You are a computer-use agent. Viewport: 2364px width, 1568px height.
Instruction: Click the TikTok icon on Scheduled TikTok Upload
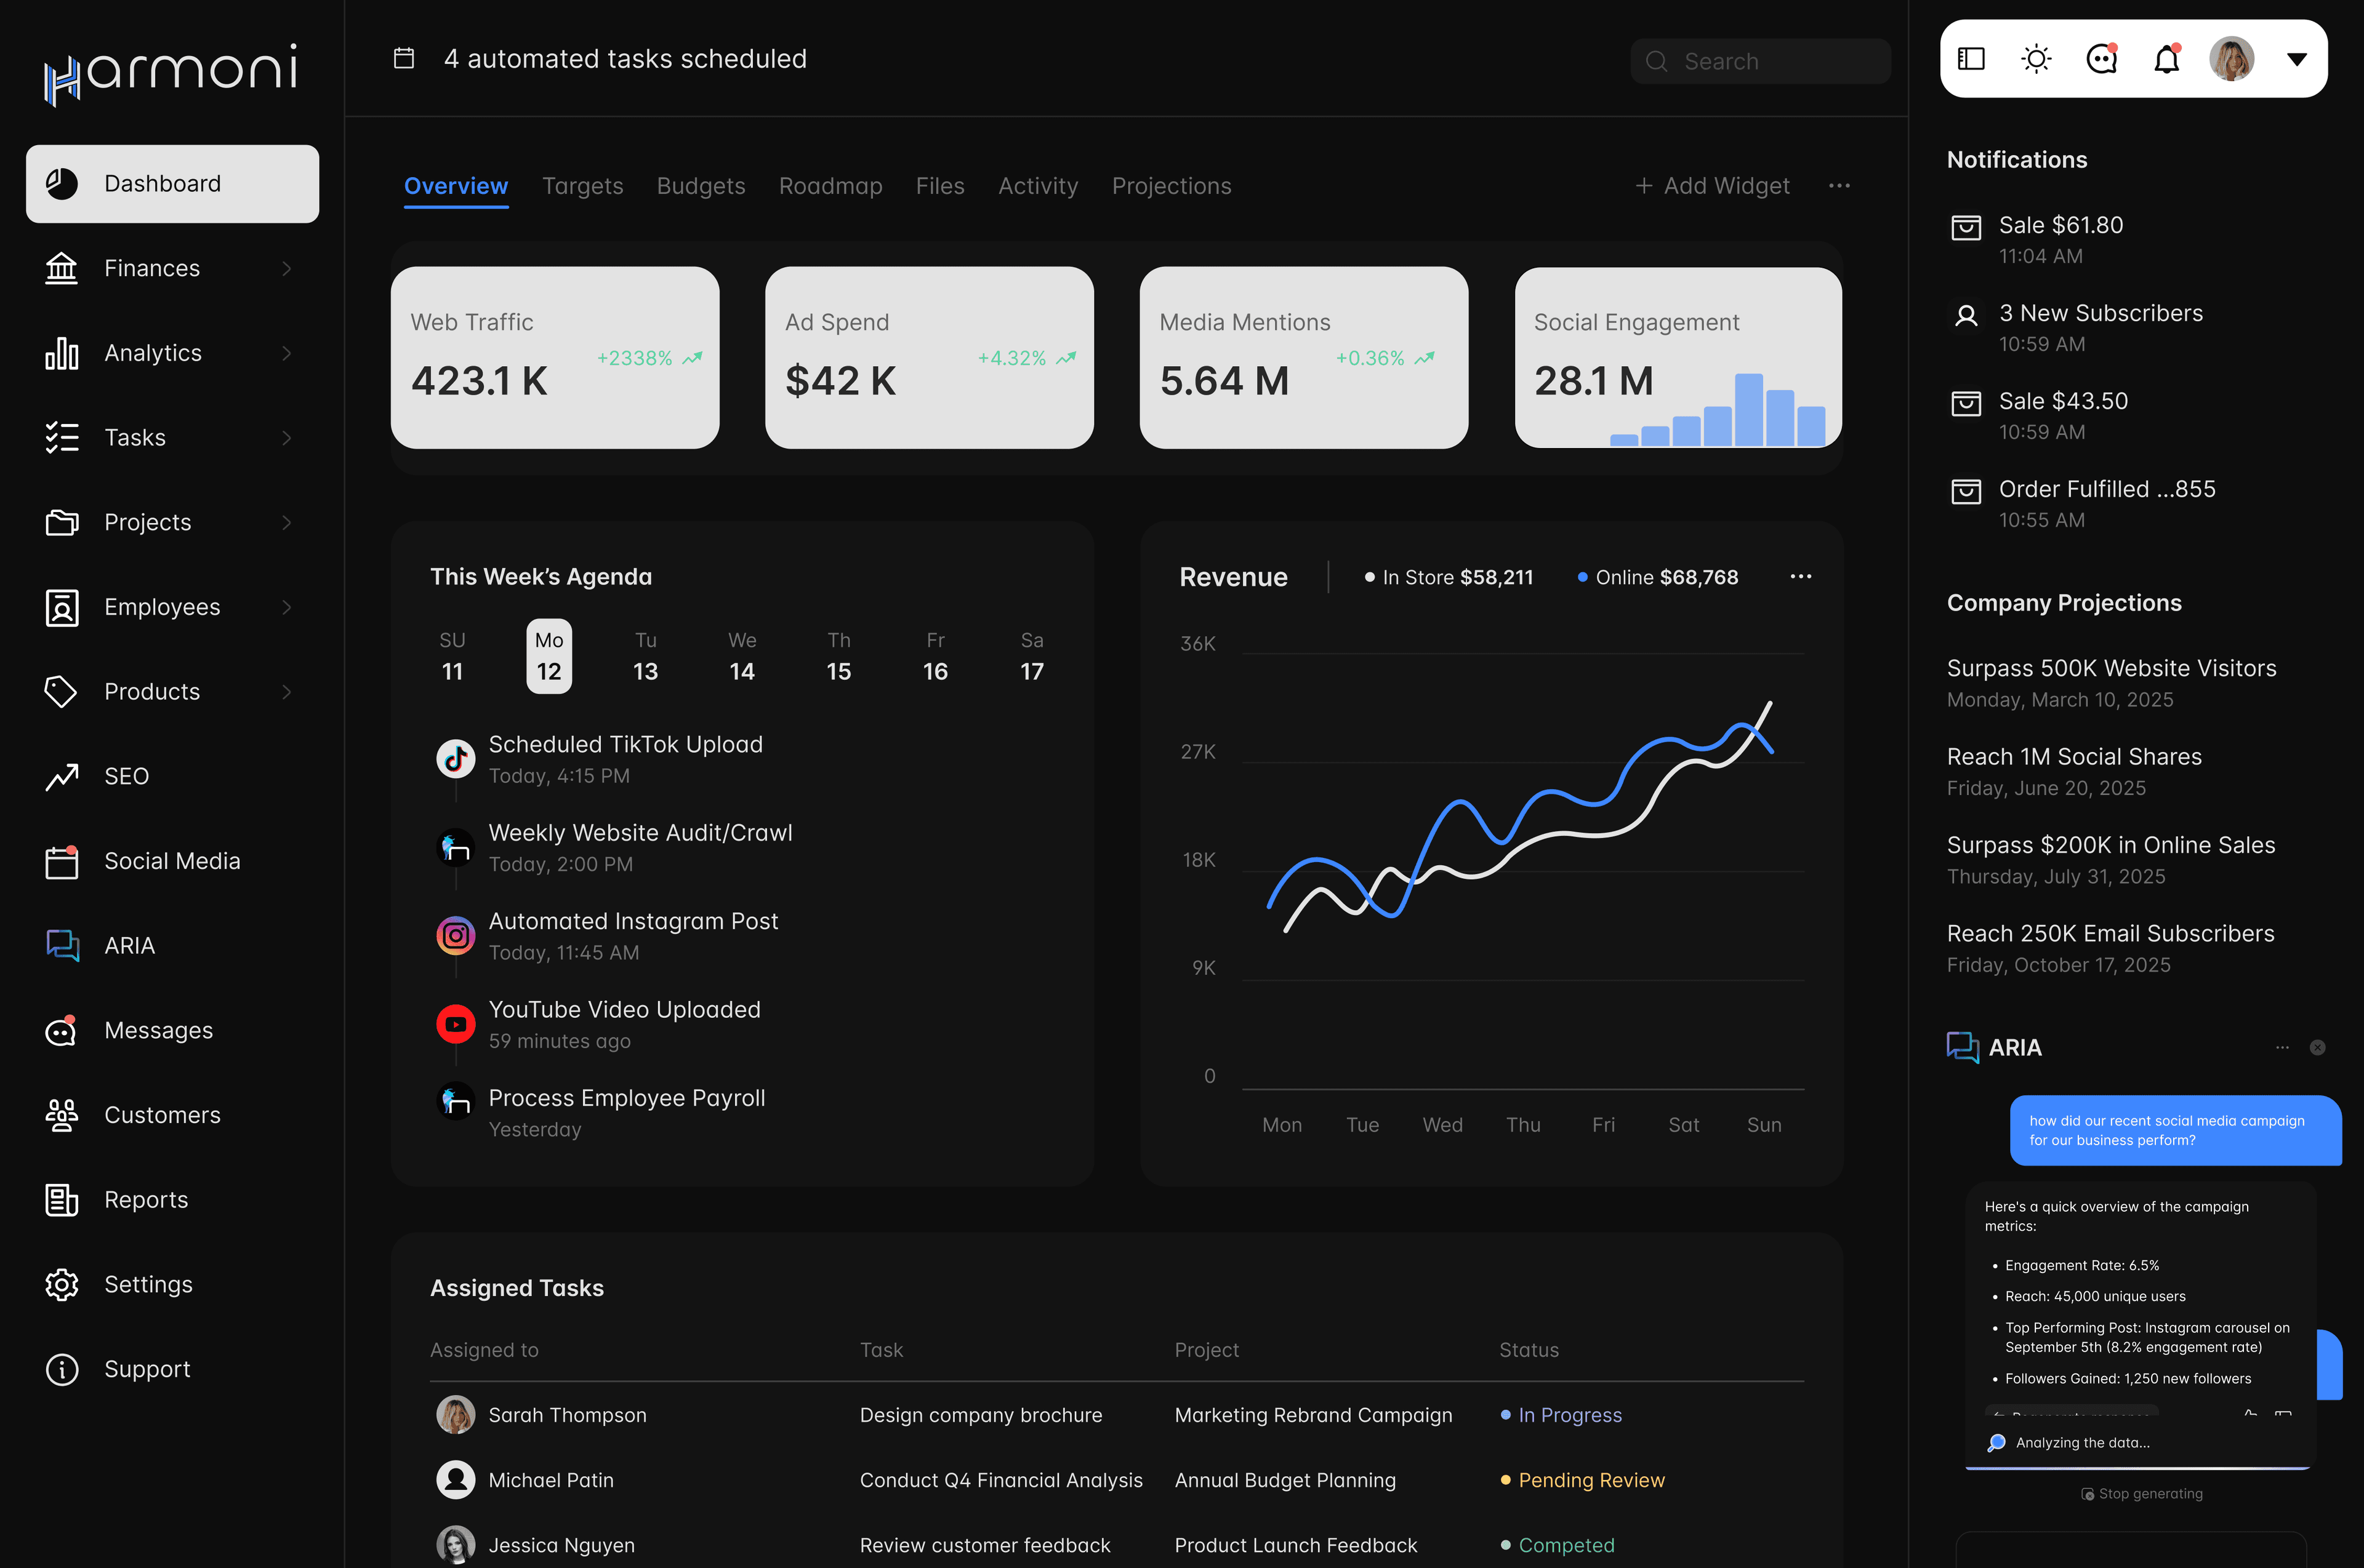pyautogui.click(x=456, y=758)
